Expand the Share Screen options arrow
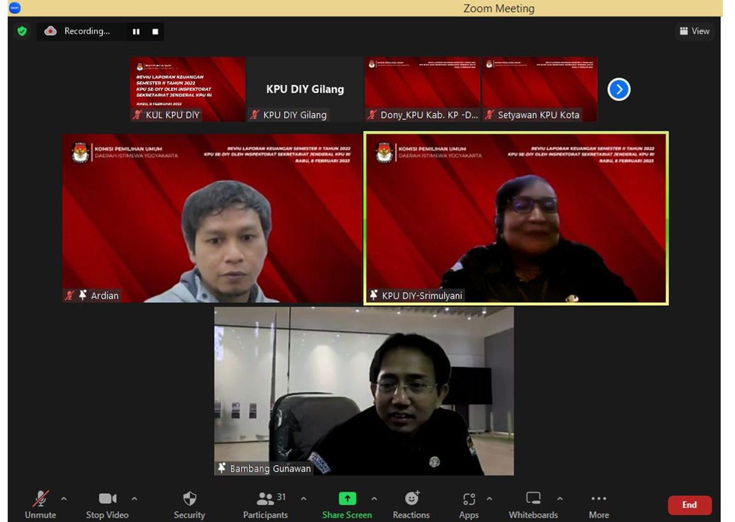Image resolution: width=735 pixels, height=522 pixels. point(374,498)
